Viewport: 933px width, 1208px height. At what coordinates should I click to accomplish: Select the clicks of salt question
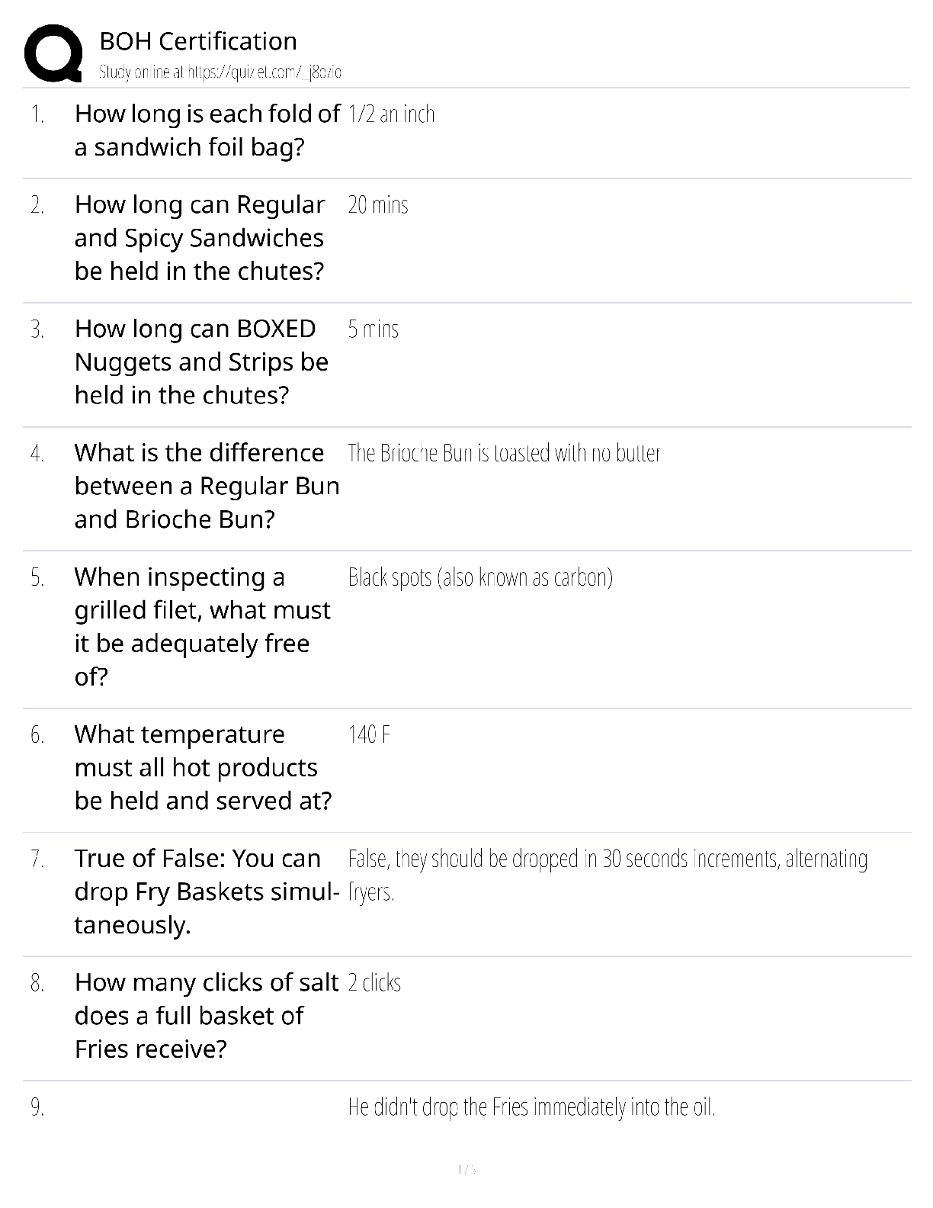tap(207, 1016)
